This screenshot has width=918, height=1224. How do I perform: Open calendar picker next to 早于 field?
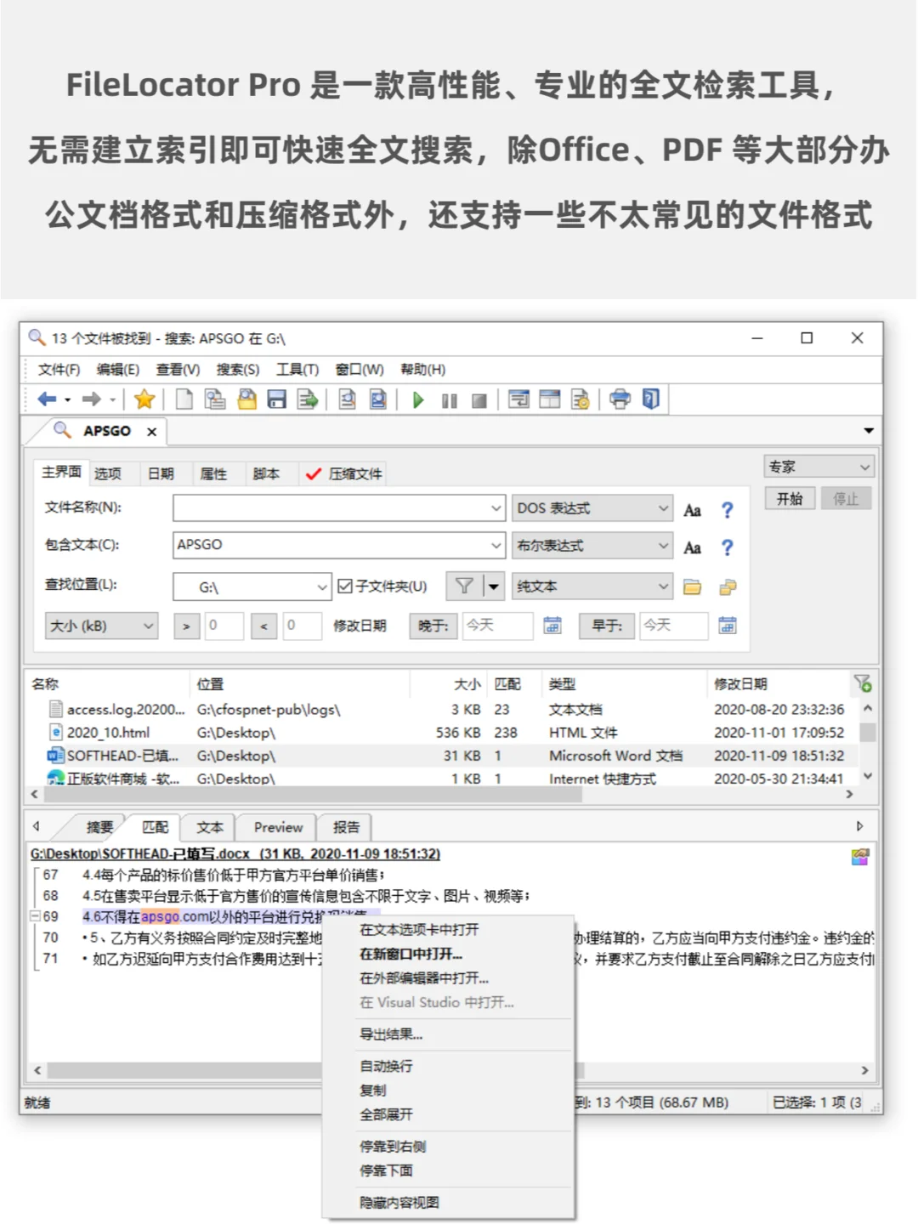(x=728, y=626)
